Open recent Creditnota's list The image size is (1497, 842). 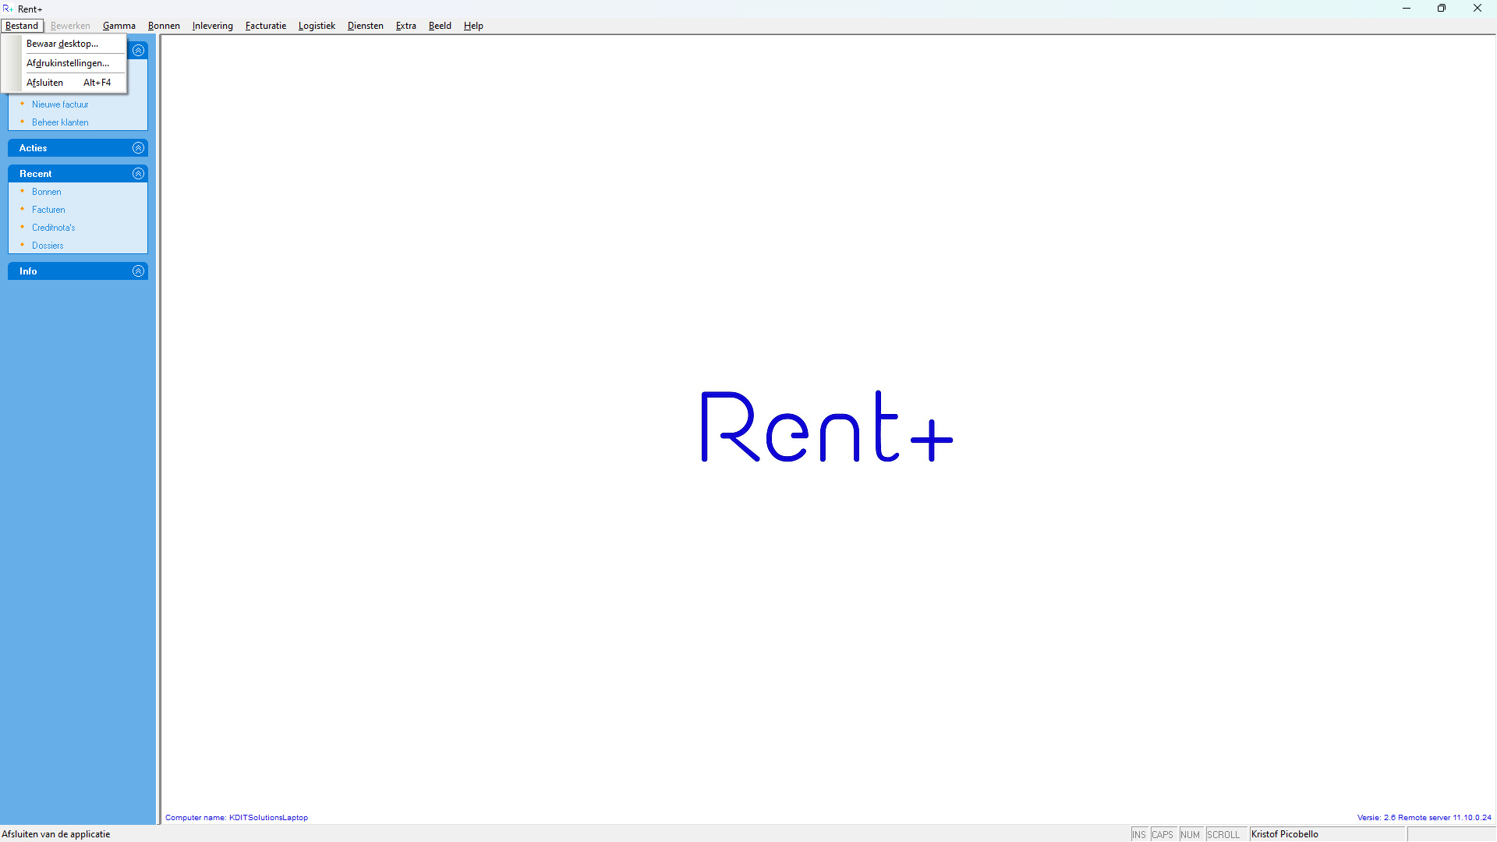click(x=54, y=228)
